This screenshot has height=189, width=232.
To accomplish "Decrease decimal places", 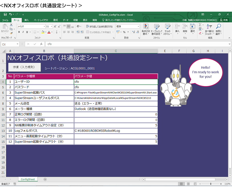I will tap(138, 32).
